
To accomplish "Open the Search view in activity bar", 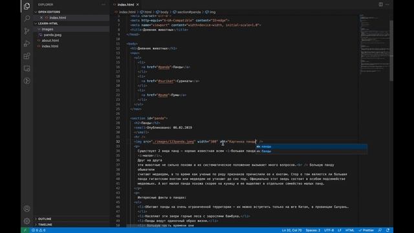I will [27, 18].
